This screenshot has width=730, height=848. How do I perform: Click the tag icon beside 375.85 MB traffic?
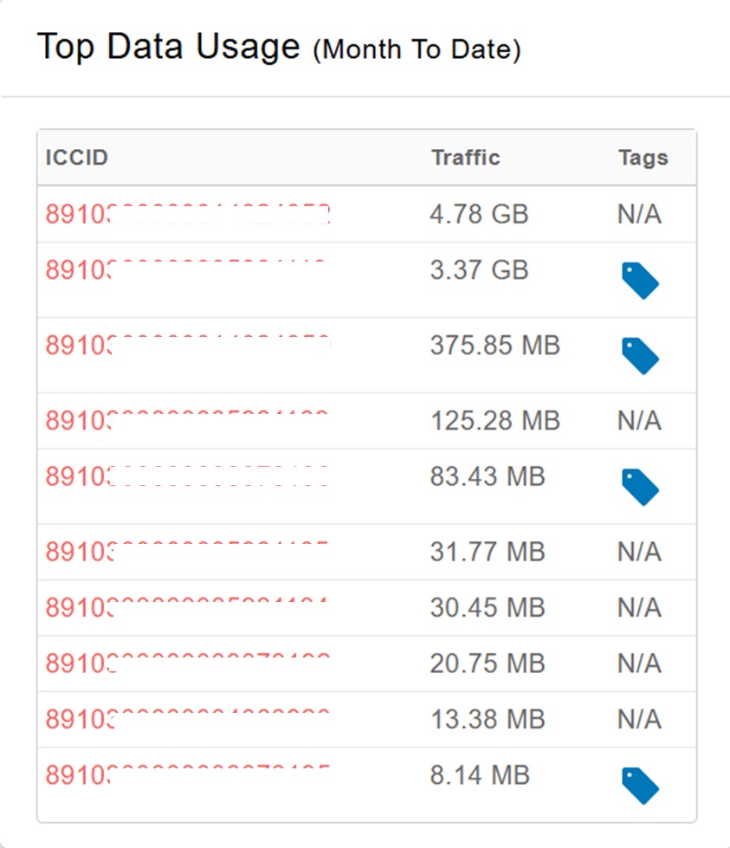pyautogui.click(x=640, y=355)
